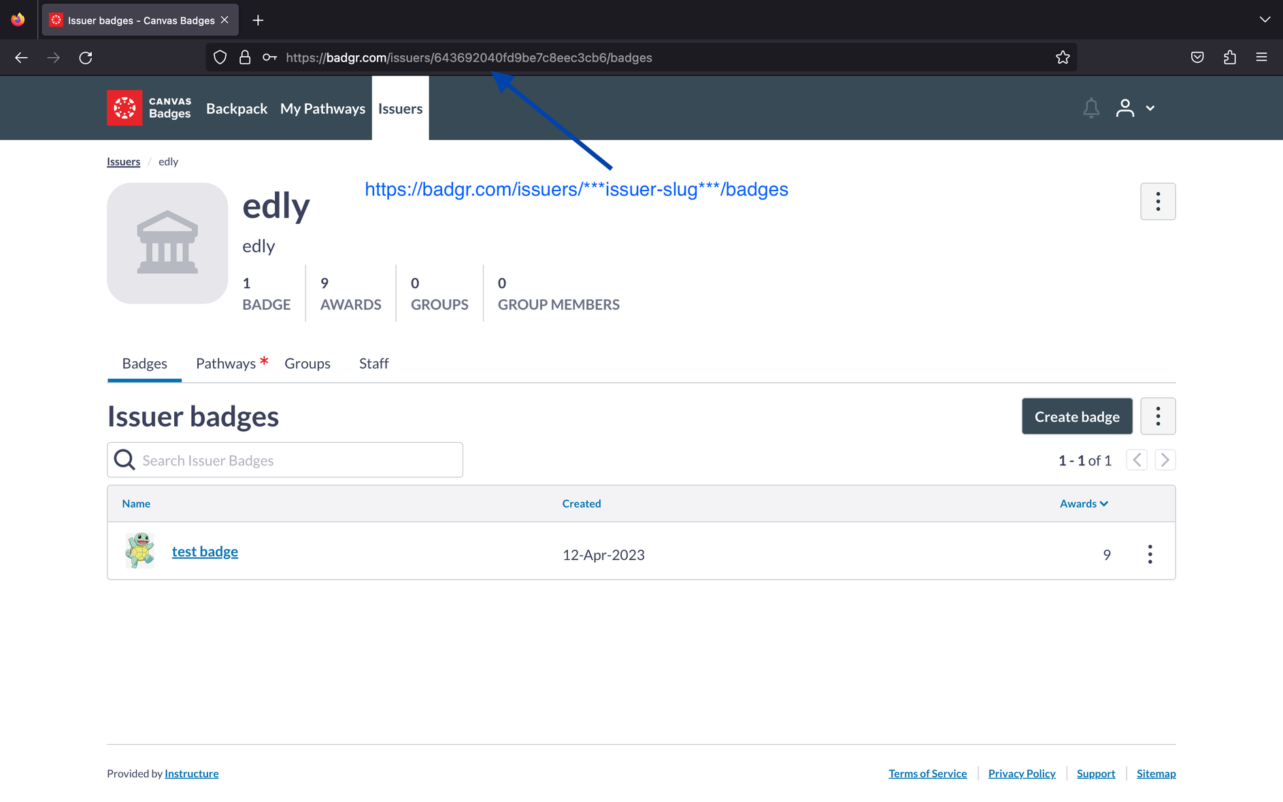Click the Create badge button
This screenshot has height=802, width=1283.
click(x=1076, y=416)
